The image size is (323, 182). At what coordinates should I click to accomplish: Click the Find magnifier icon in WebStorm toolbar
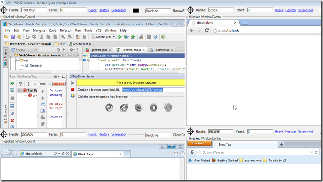[63, 37]
